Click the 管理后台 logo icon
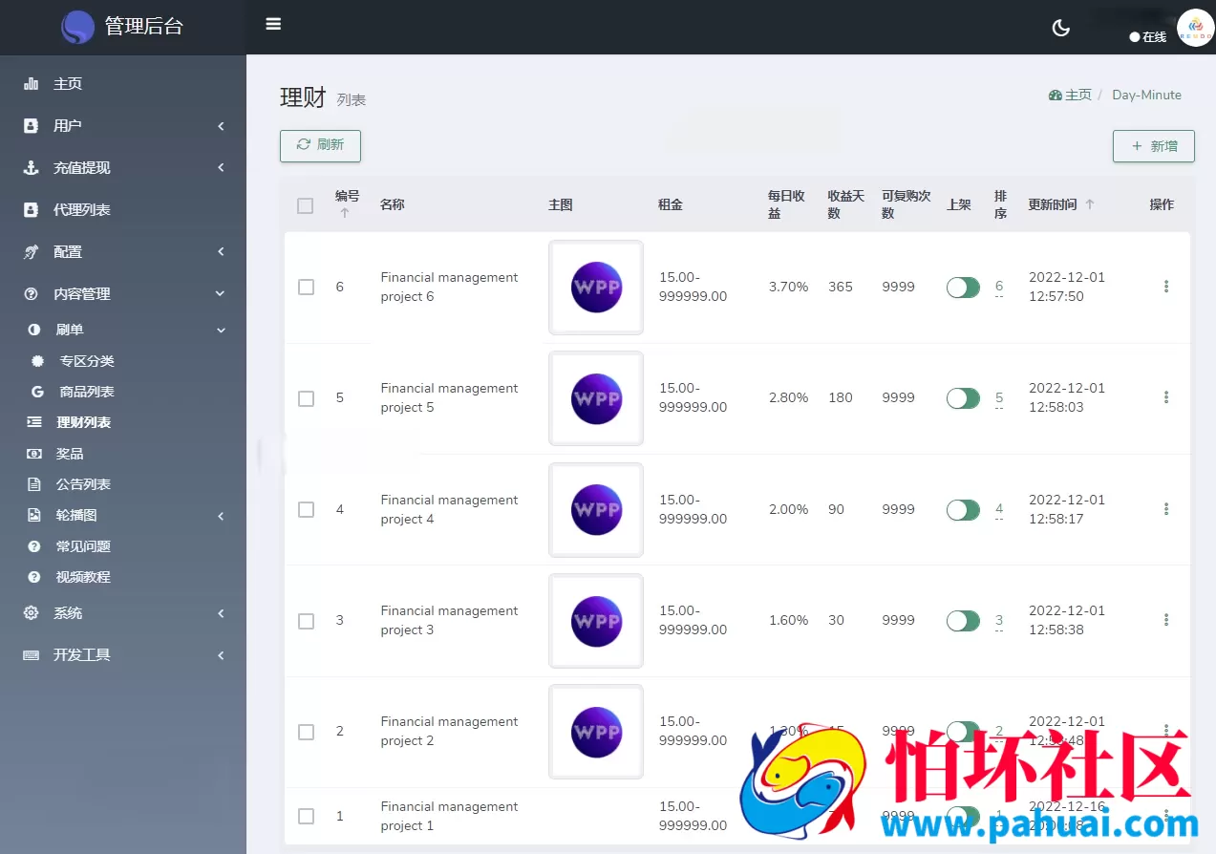Viewport: 1216px width, 854px height. 78,27
